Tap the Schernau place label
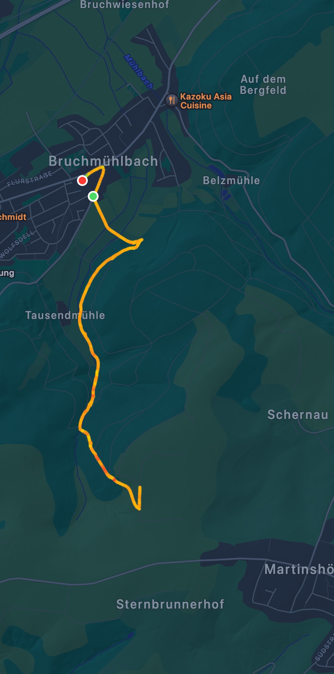 (x=298, y=415)
